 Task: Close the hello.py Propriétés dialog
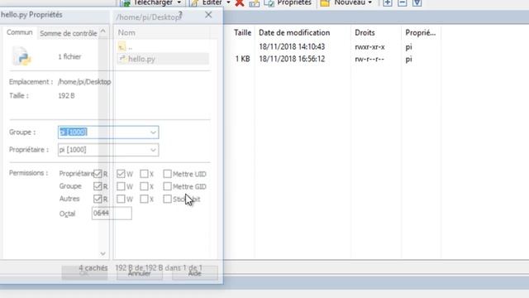(208, 15)
